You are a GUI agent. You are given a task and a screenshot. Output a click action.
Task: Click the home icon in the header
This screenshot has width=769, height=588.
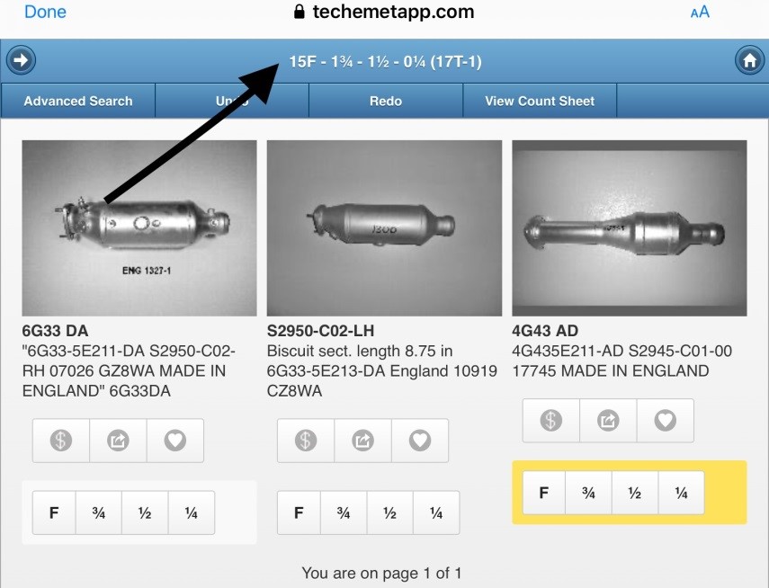click(x=748, y=61)
